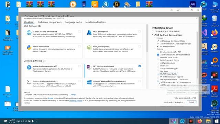Expand the Visual Studio core editor node
The image size is (220, 124).
pos(153,31)
